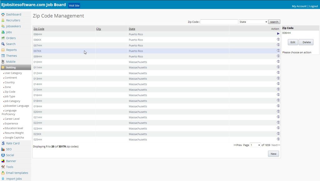Click the info icon for zip 009HH

[278, 56]
